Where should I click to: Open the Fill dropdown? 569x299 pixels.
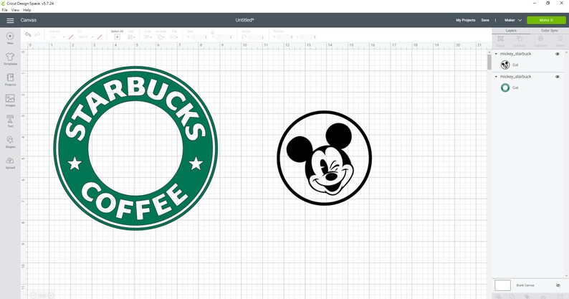(x=87, y=37)
